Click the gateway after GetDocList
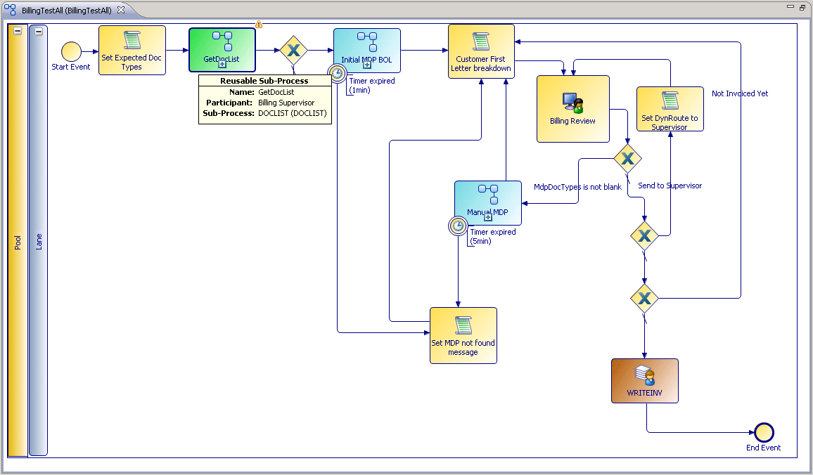813x475 pixels. click(x=294, y=51)
